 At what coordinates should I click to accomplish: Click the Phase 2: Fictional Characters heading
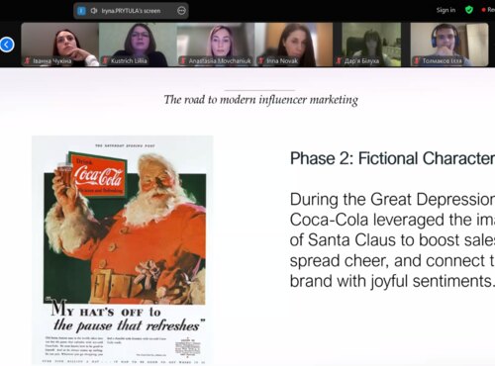392,158
